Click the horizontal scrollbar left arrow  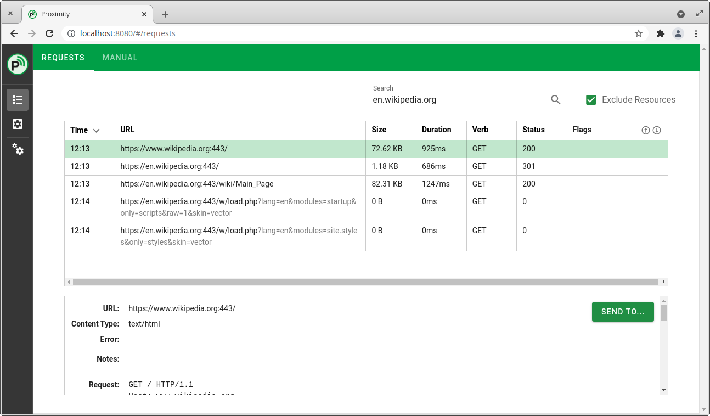coord(69,282)
